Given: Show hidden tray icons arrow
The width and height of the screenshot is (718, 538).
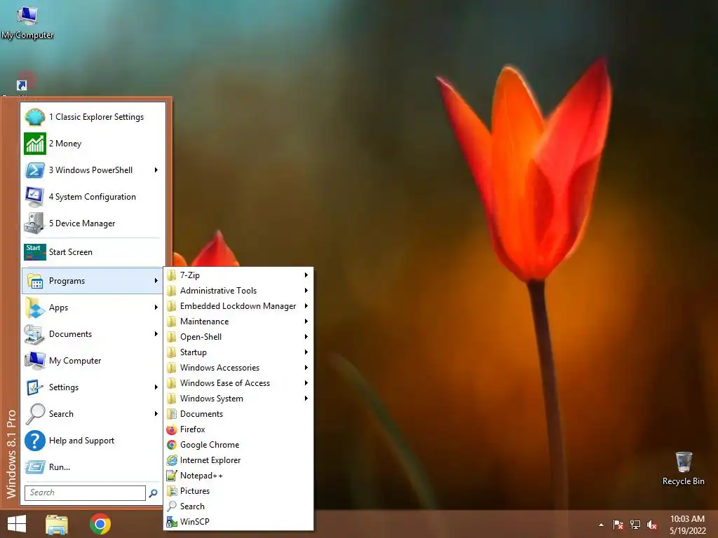Looking at the screenshot, I should point(601,525).
